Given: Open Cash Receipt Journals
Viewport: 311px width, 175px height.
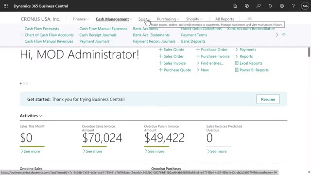Looking at the screenshot, I should point(98,35).
